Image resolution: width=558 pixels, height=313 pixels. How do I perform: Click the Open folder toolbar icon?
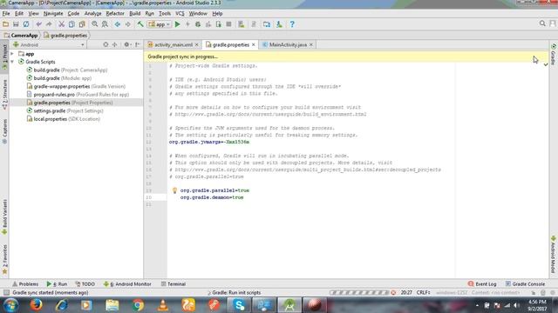point(6,24)
